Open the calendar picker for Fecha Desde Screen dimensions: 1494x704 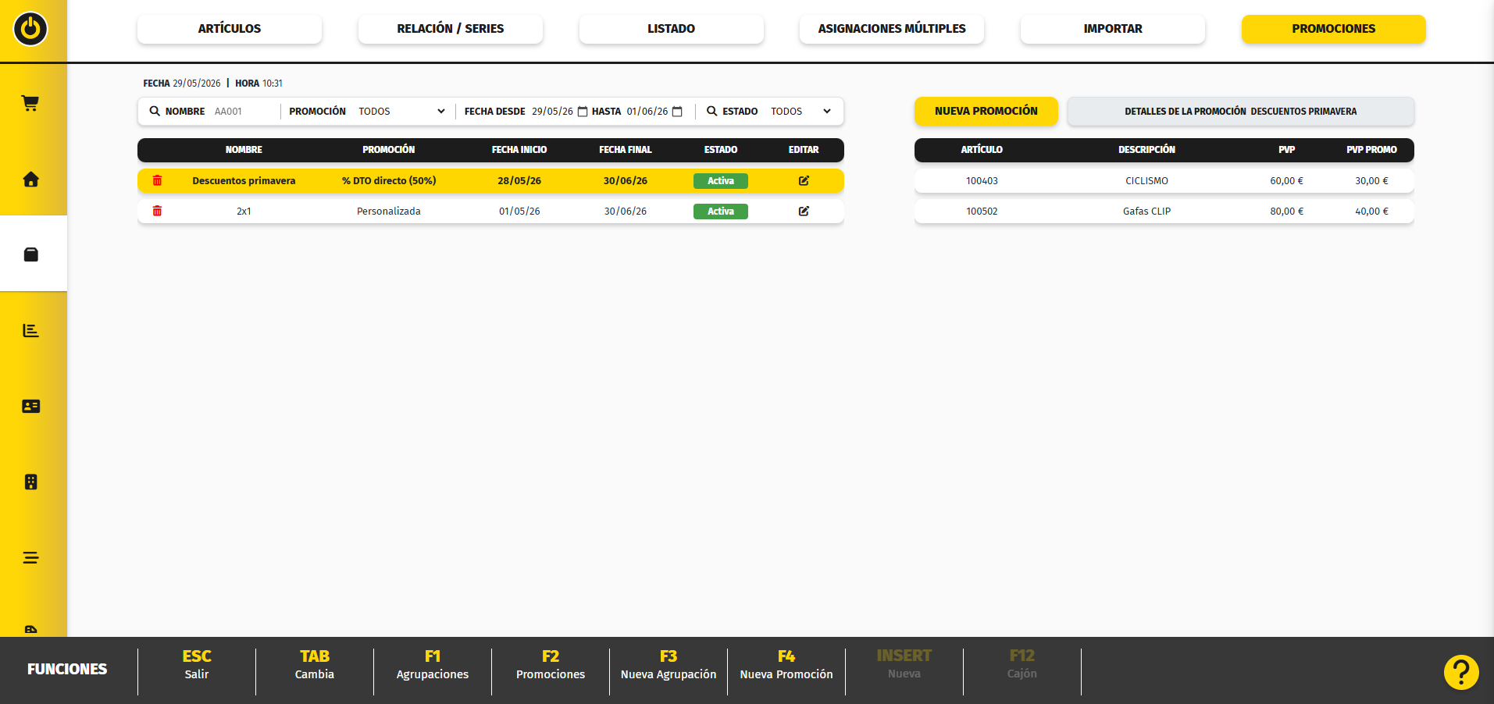click(x=583, y=112)
